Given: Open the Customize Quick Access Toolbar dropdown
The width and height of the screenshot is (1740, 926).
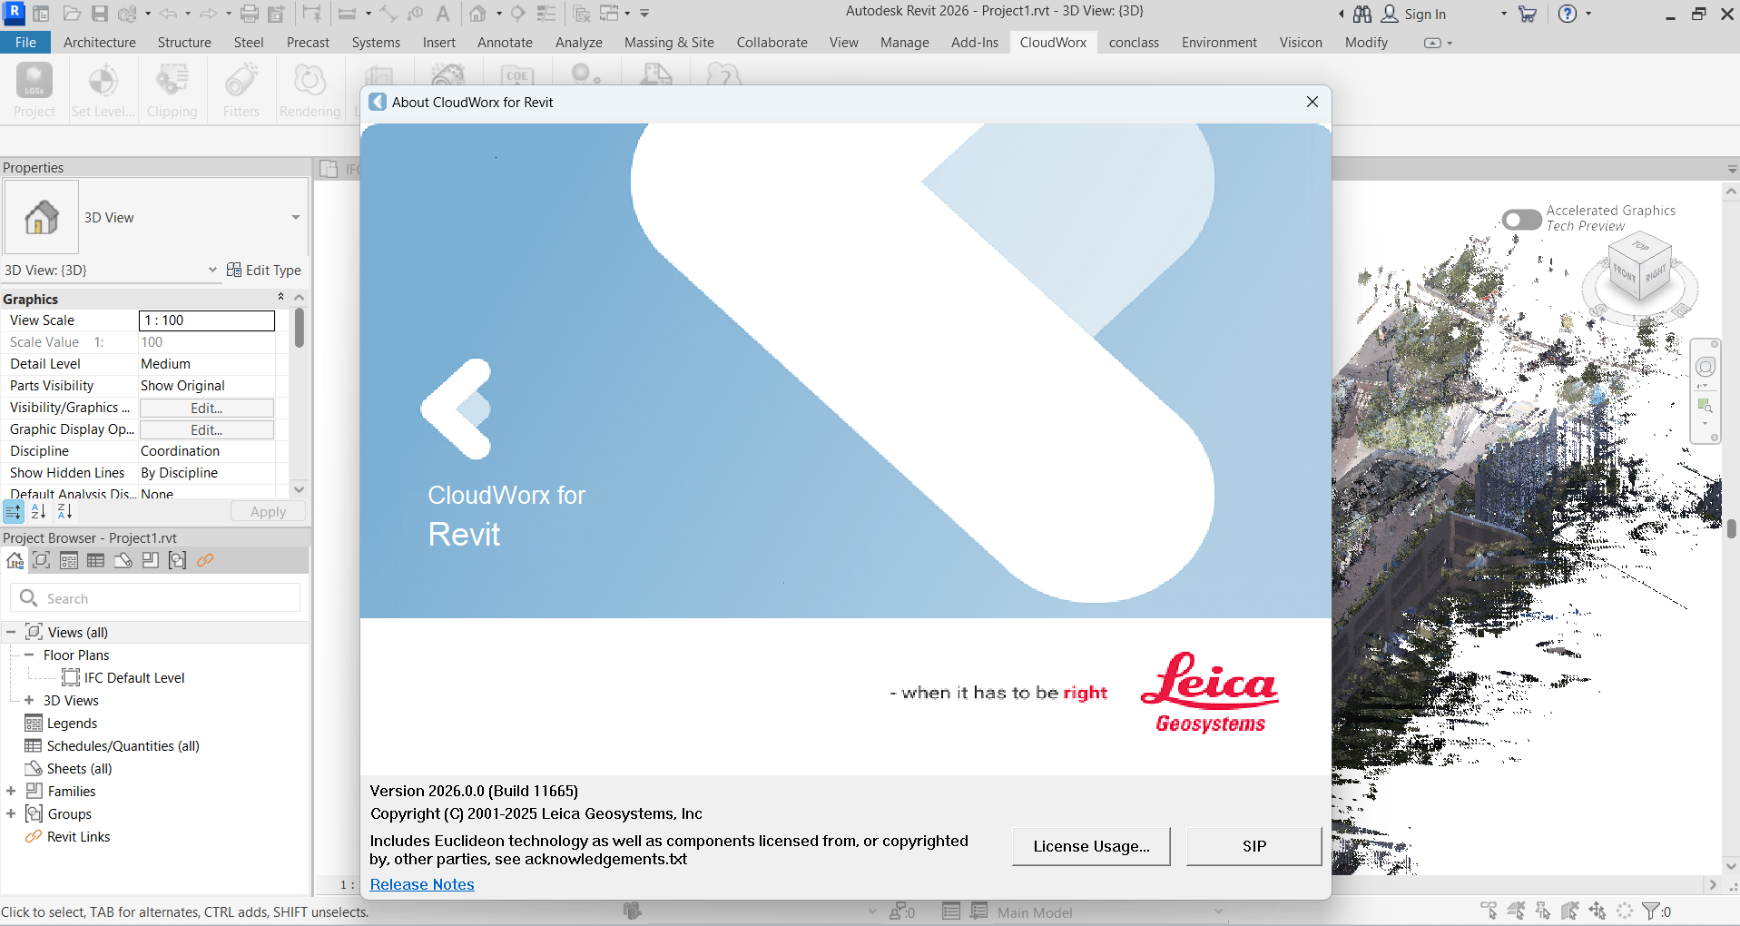Looking at the screenshot, I should point(644,14).
